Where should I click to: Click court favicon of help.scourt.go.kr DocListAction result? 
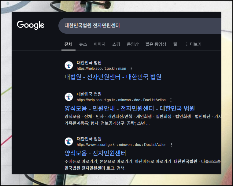[x=69, y=97]
